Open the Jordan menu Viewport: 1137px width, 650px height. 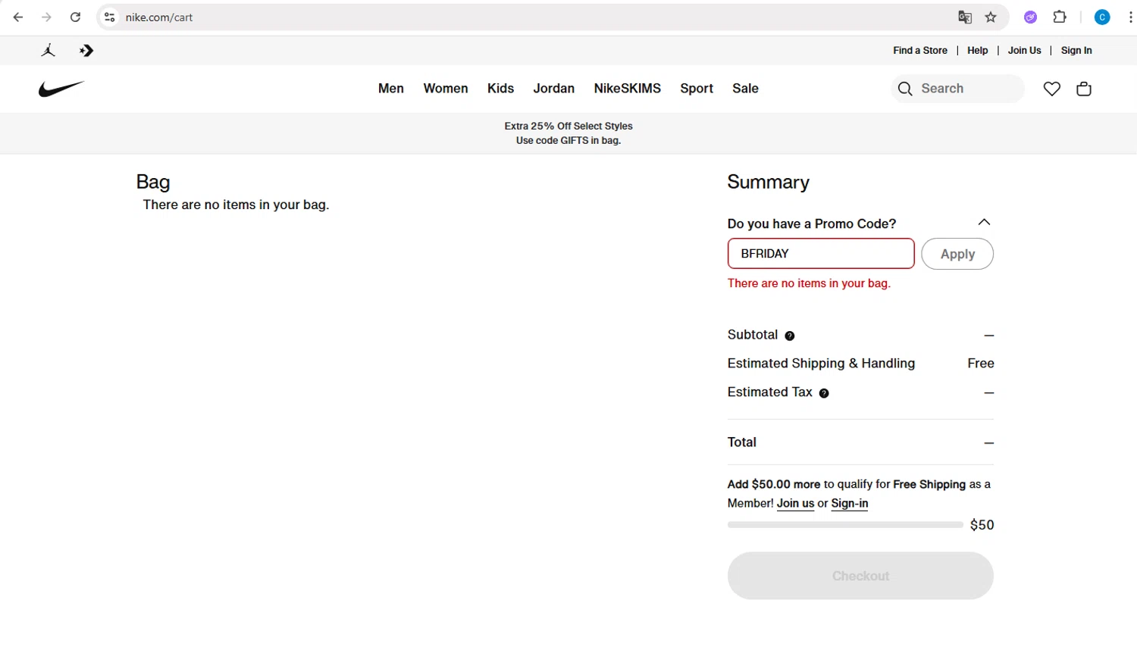(x=554, y=89)
